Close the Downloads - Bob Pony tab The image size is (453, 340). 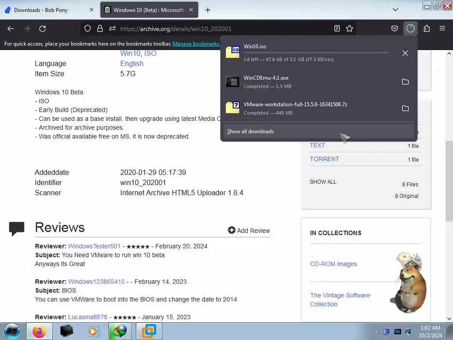click(92, 10)
